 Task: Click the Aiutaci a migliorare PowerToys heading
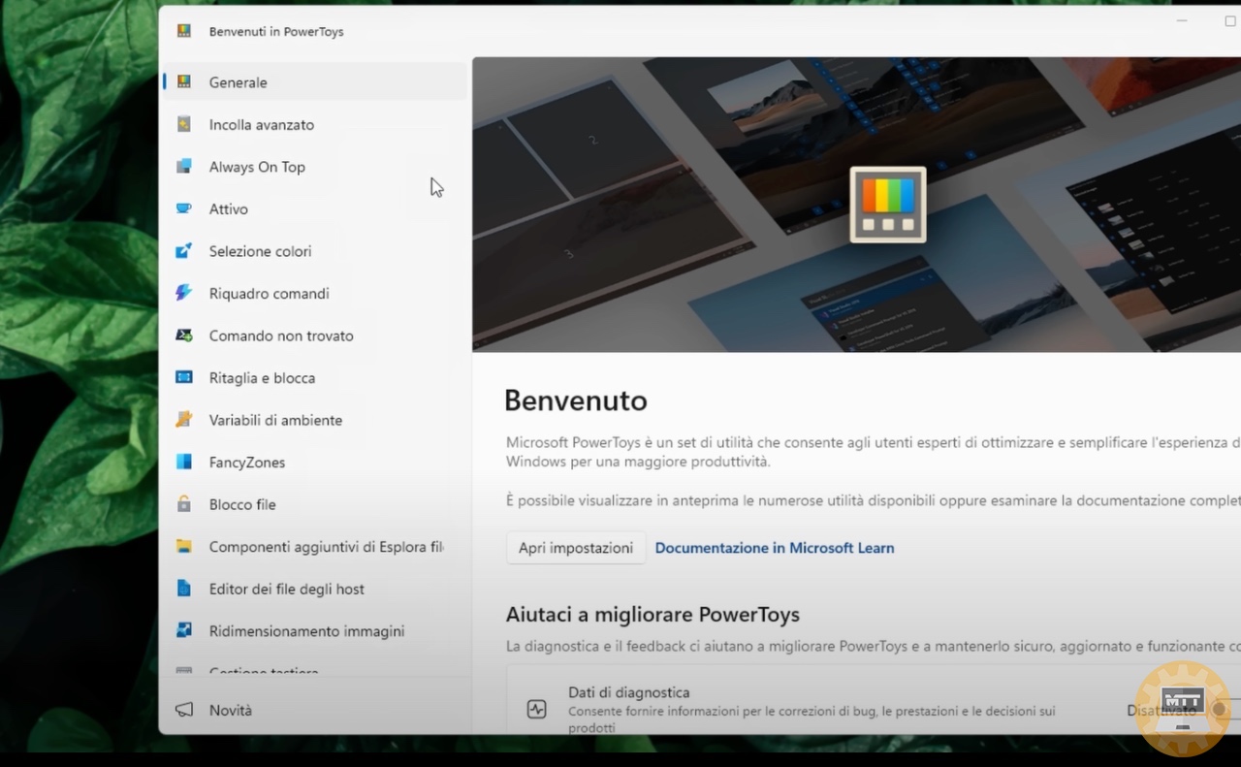pos(652,614)
